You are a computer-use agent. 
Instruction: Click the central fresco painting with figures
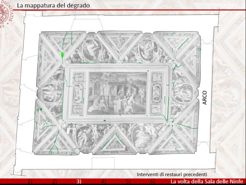pyautogui.click(x=117, y=93)
